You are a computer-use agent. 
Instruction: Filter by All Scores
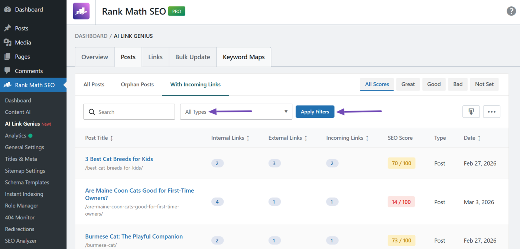tap(377, 84)
